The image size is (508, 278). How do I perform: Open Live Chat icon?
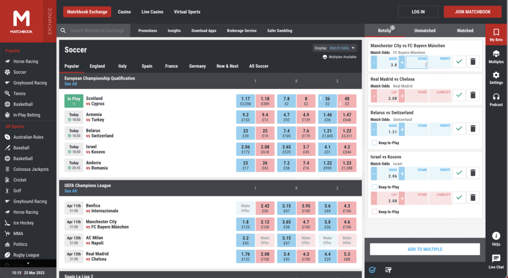coord(496,258)
